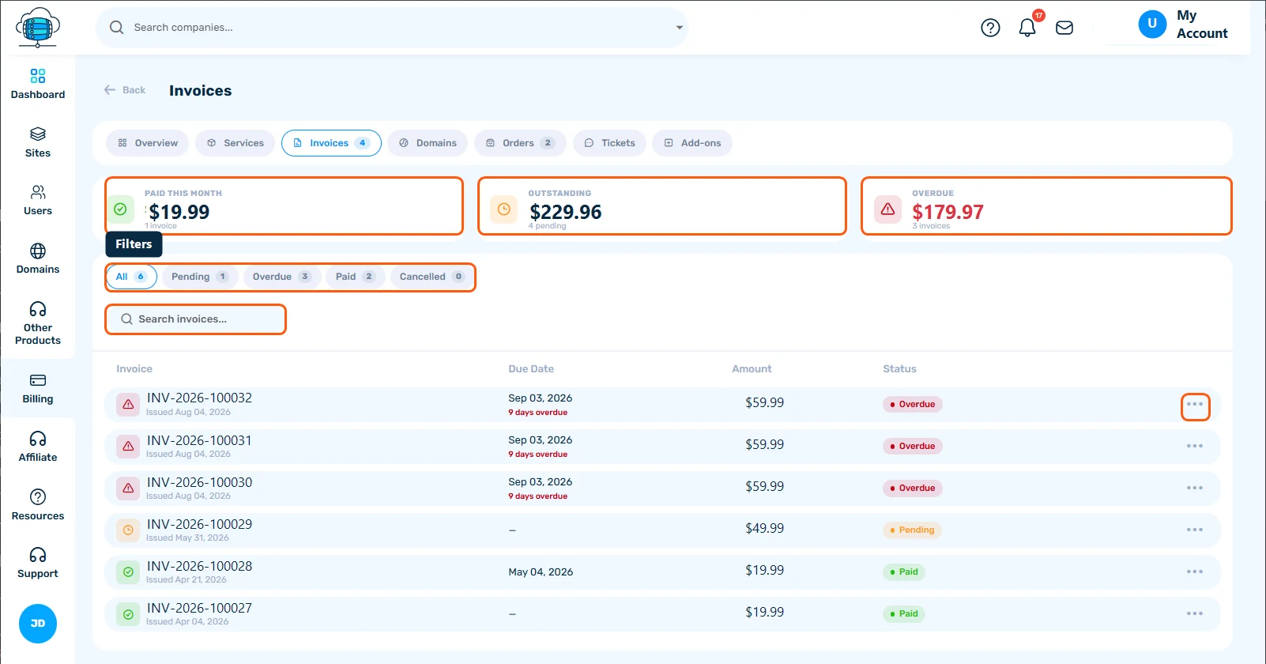Switch to the Services tab
The width and height of the screenshot is (1266, 664).
point(235,143)
